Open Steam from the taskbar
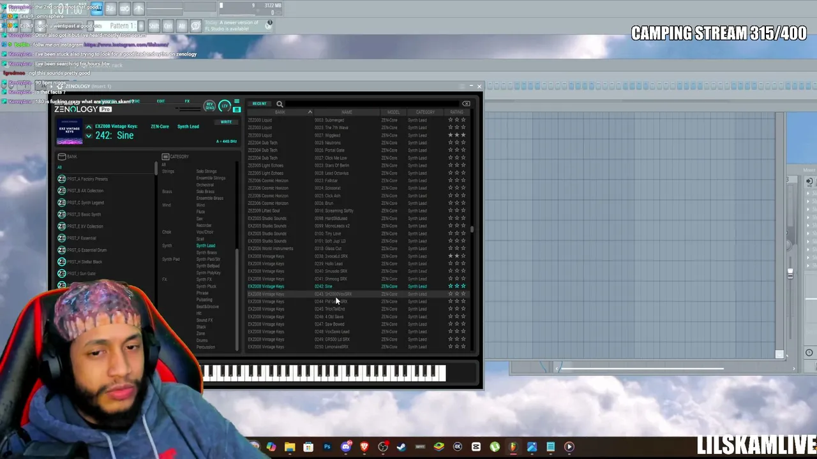817x459 pixels. [x=401, y=447]
